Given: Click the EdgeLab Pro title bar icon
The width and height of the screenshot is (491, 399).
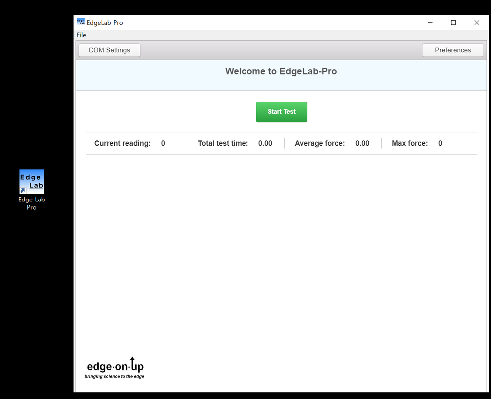Looking at the screenshot, I should coord(81,22).
